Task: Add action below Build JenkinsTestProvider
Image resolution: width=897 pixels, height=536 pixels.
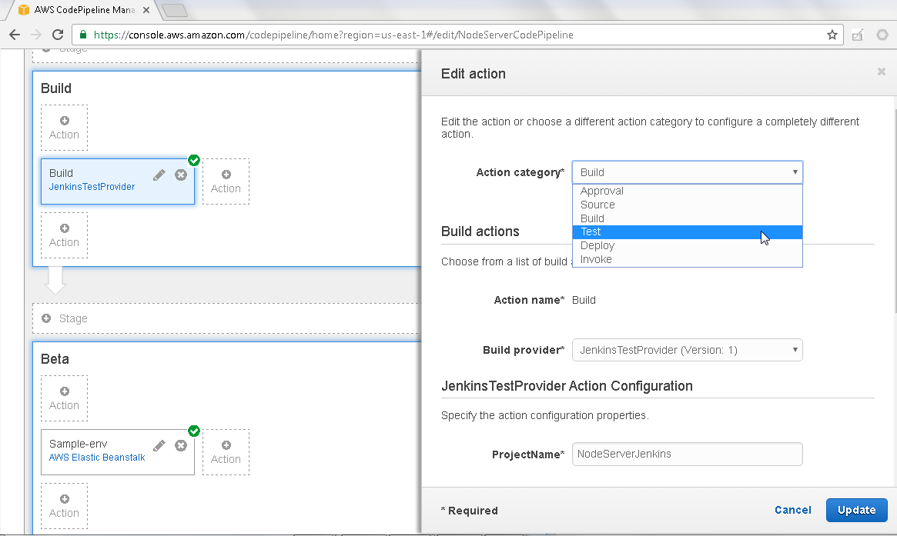Action: tap(64, 235)
